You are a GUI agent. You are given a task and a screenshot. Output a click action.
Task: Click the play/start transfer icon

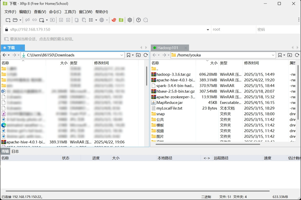(x=52, y=20)
